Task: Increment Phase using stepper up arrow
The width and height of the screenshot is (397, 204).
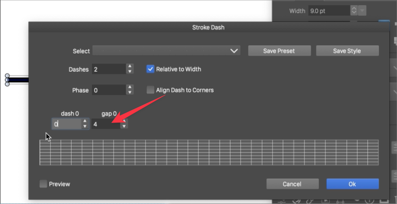Action: [x=130, y=88]
